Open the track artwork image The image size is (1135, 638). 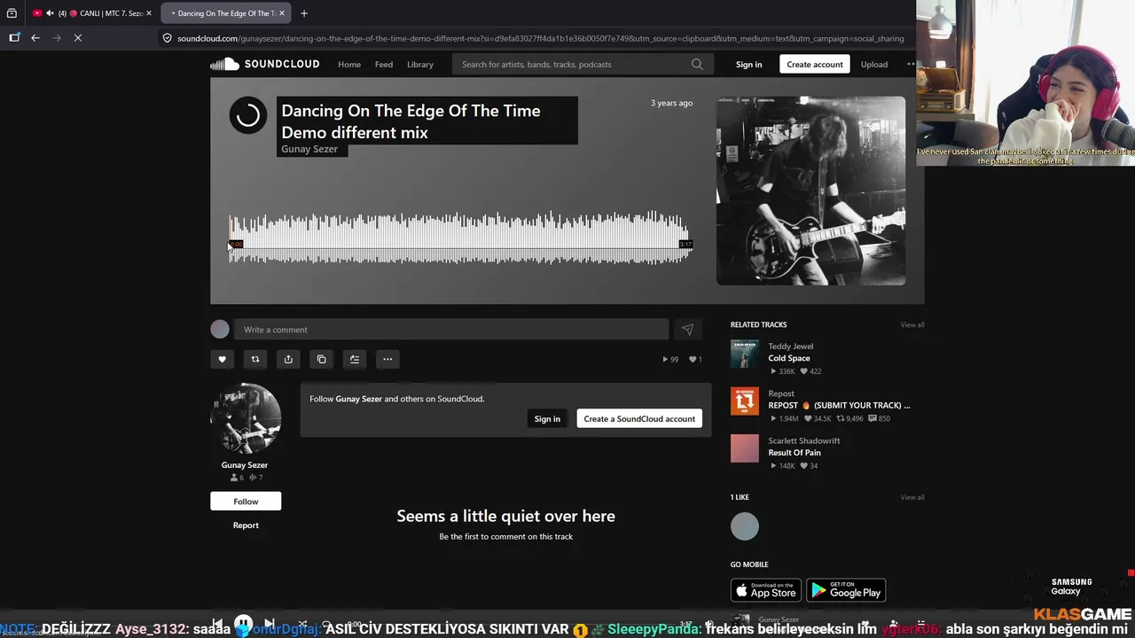point(810,191)
